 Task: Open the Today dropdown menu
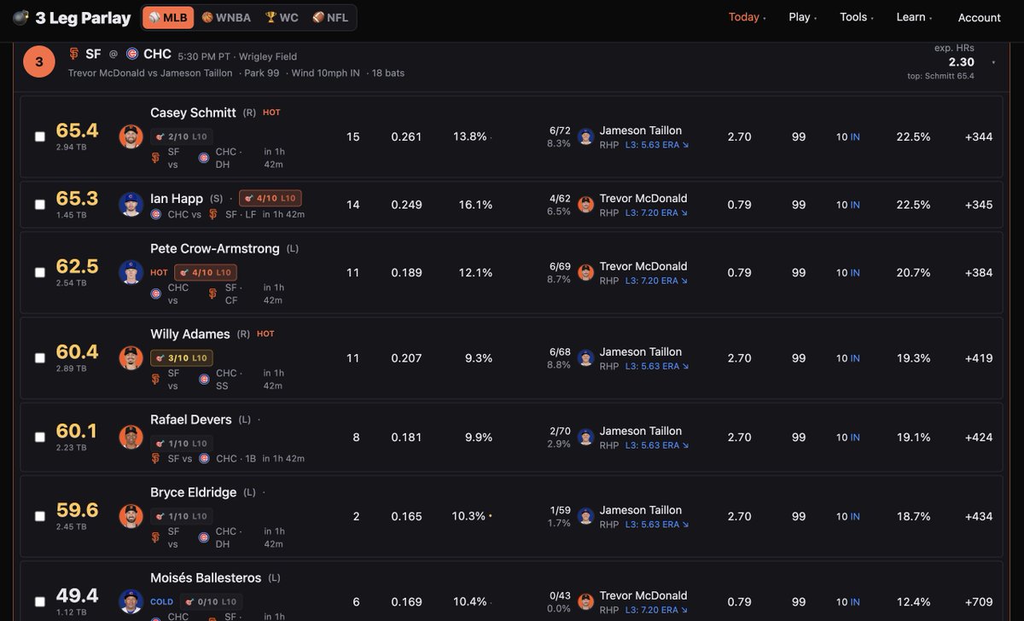(747, 17)
